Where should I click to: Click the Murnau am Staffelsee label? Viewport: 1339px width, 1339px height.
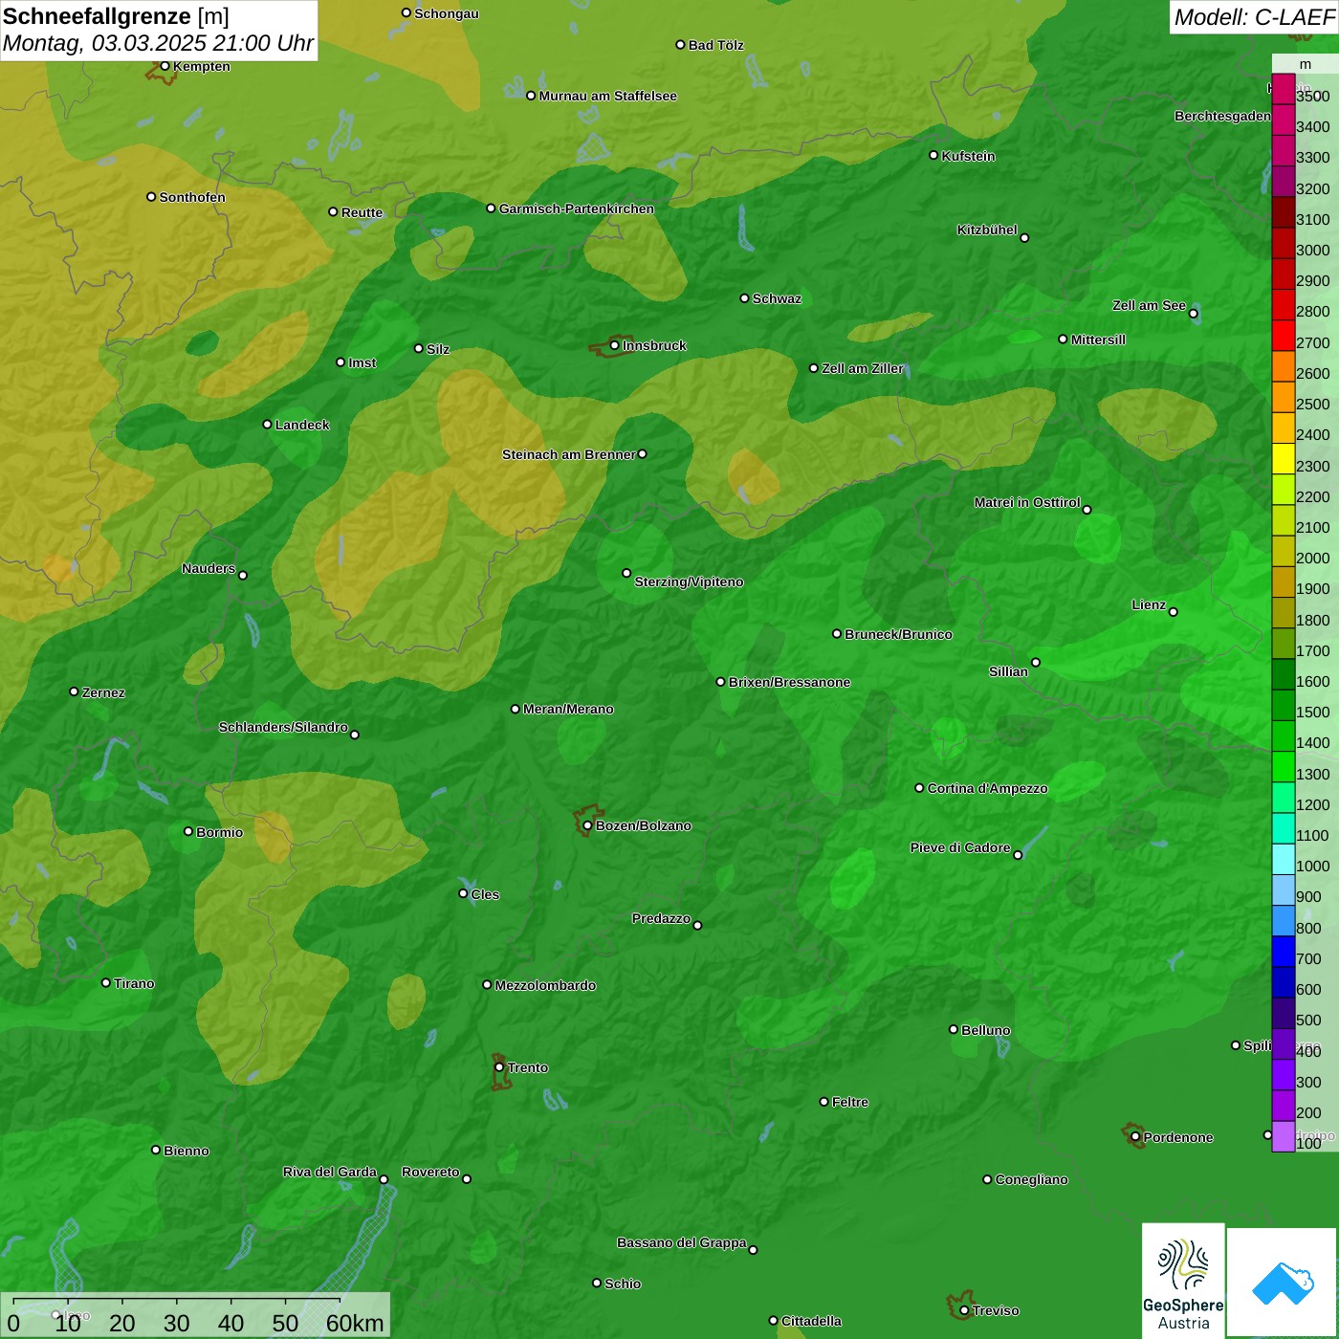click(607, 96)
